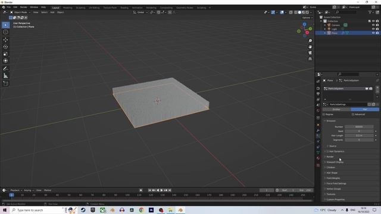Click the Blender logo menu icon
381x214 pixels.
[x=4, y=8]
